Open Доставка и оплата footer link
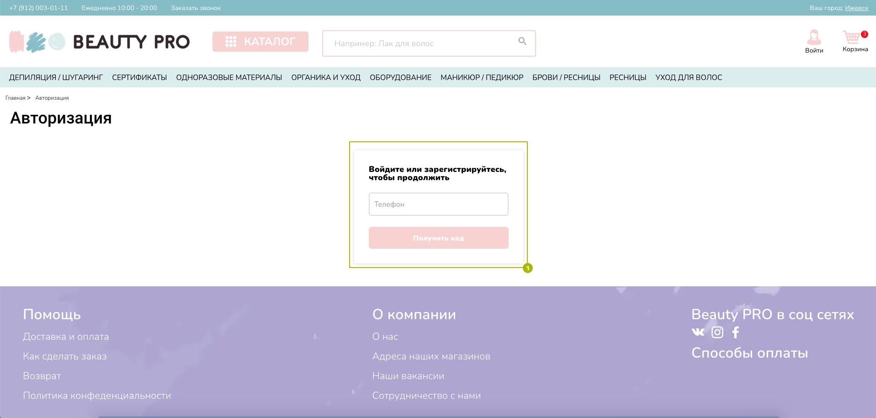The width and height of the screenshot is (876, 418). pos(66,337)
